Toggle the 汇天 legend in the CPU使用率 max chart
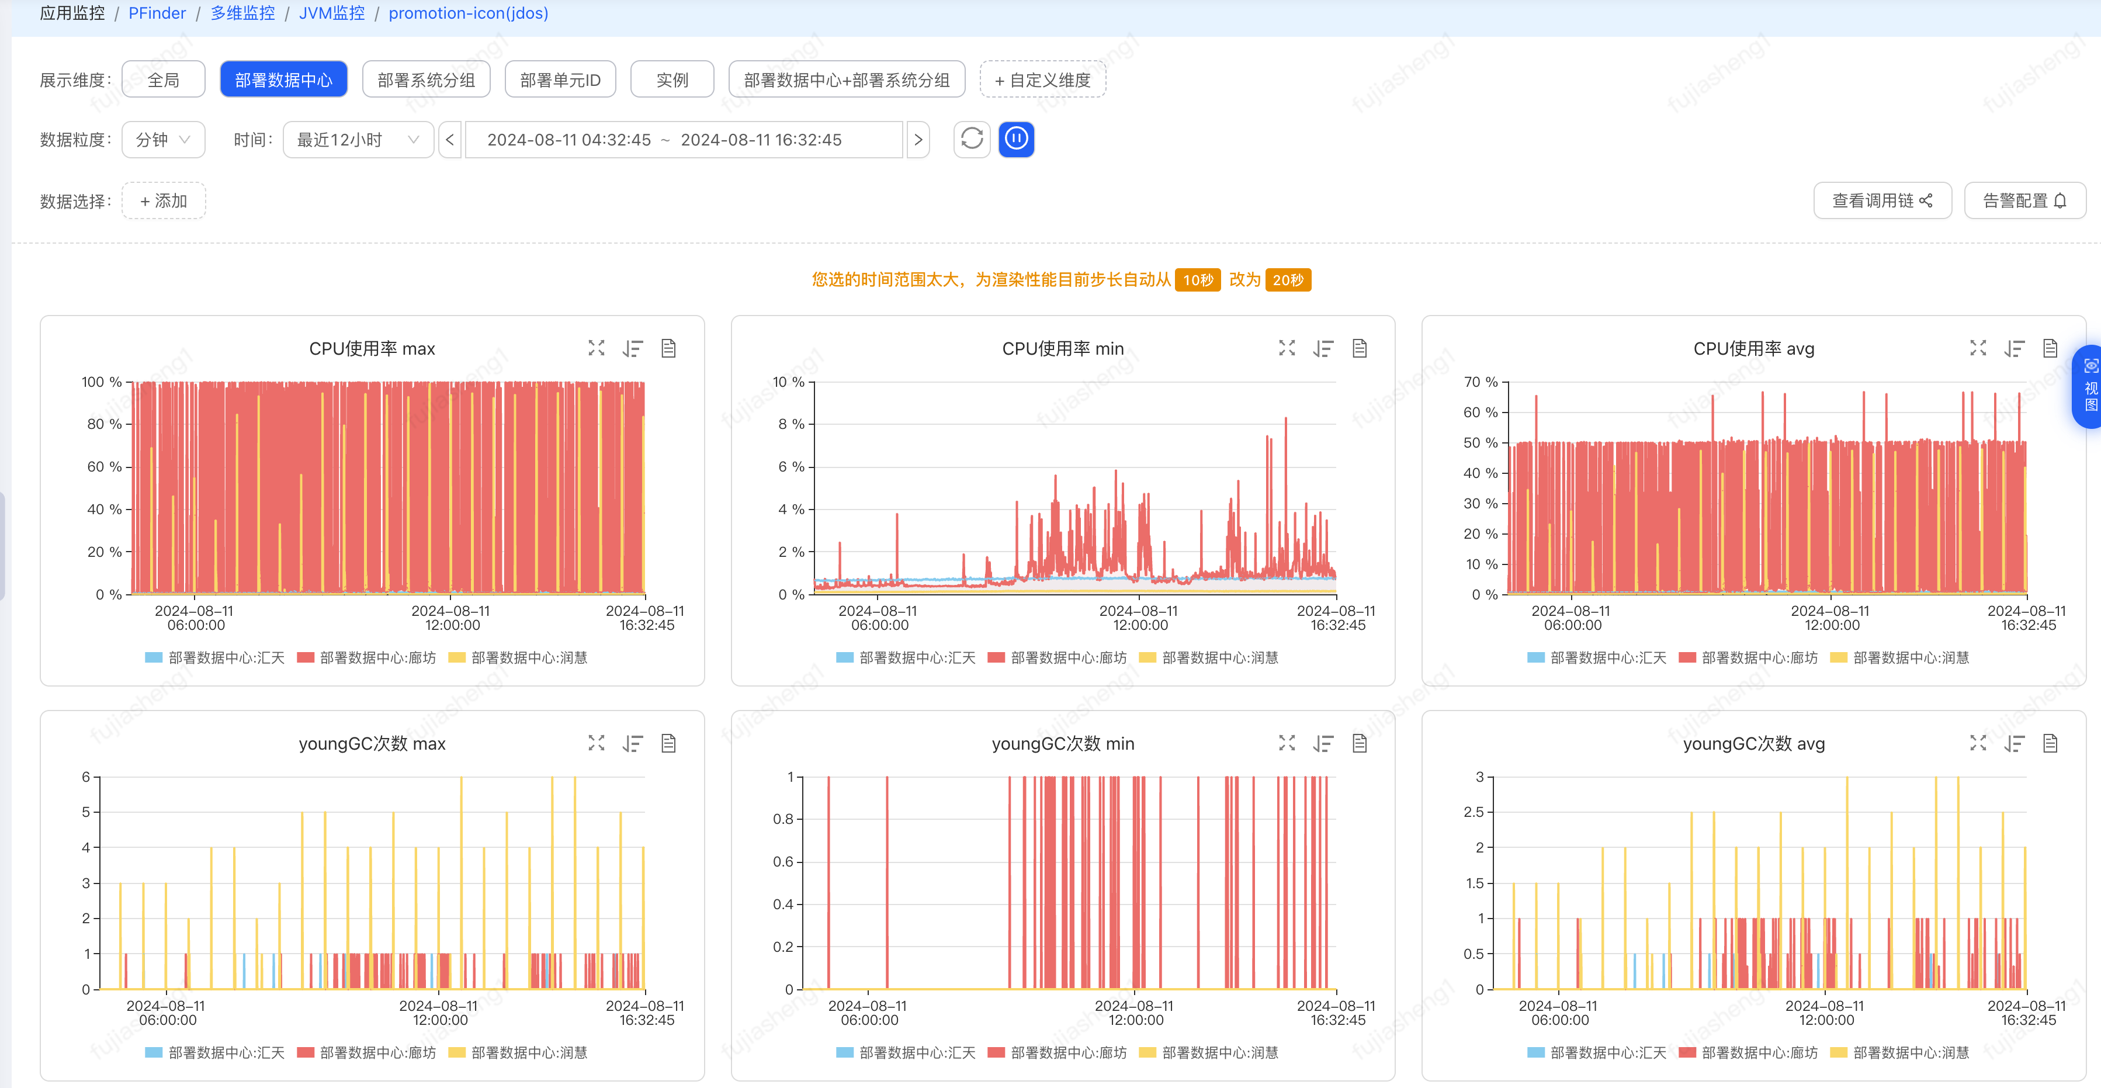Image resolution: width=2101 pixels, height=1088 pixels. 216,658
